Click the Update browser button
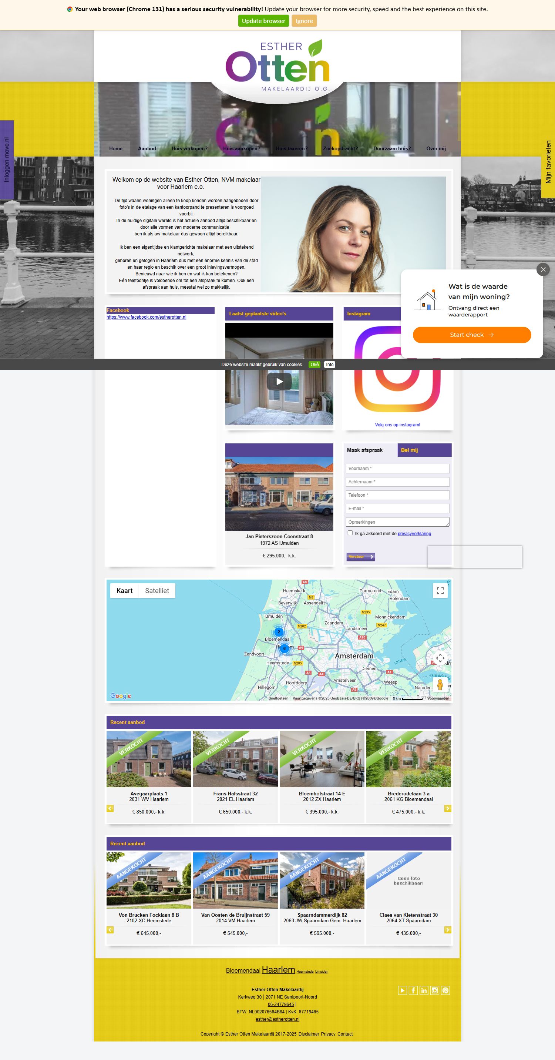The height and width of the screenshot is (1060, 555). click(263, 21)
